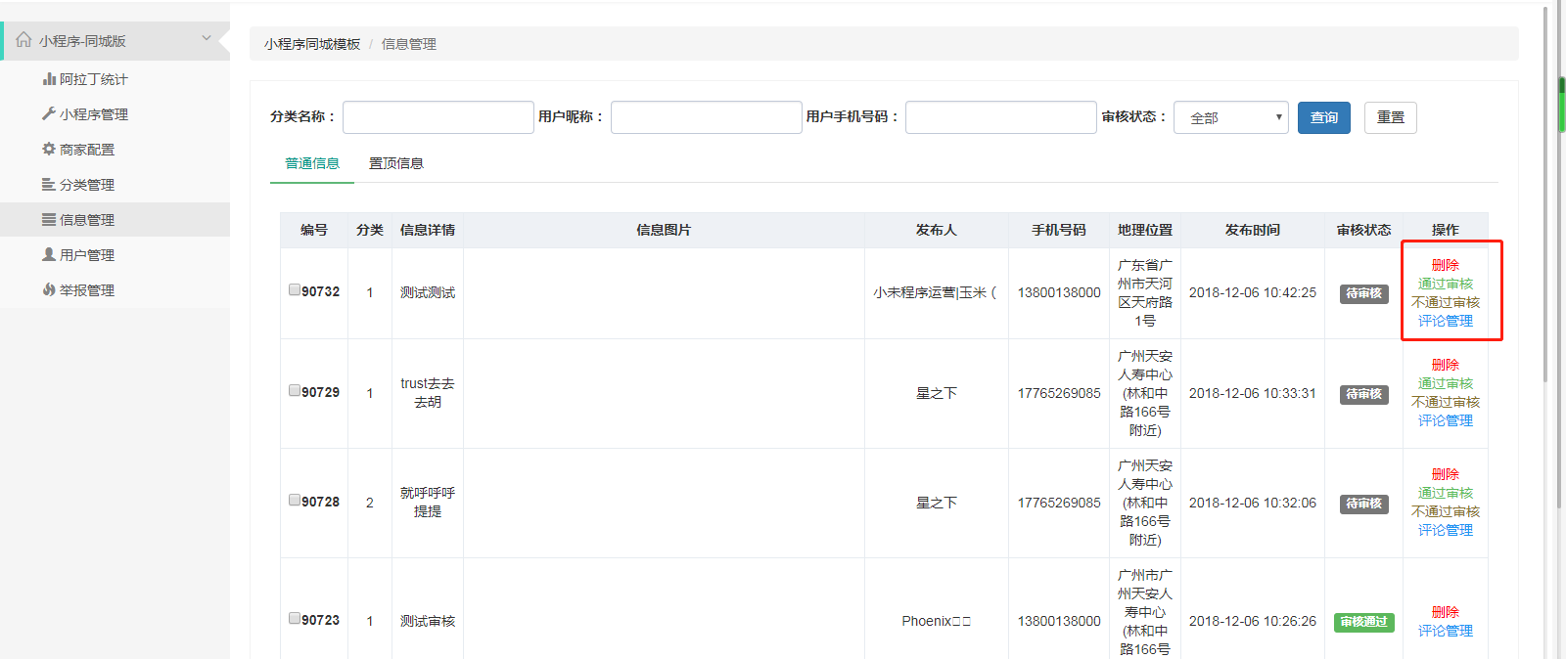
Task: Focus the 用户手机号码 input field
Action: [1000, 117]
